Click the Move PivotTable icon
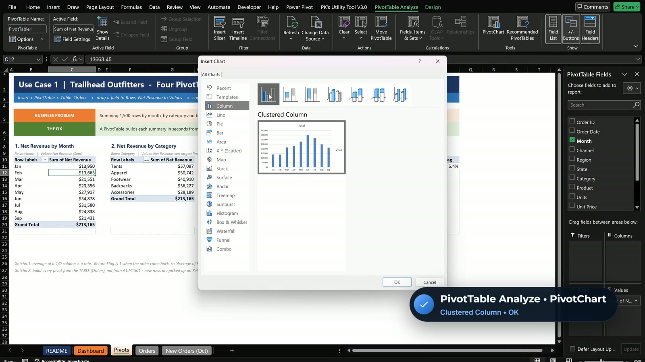645x362 pixels. click(381, 28)
